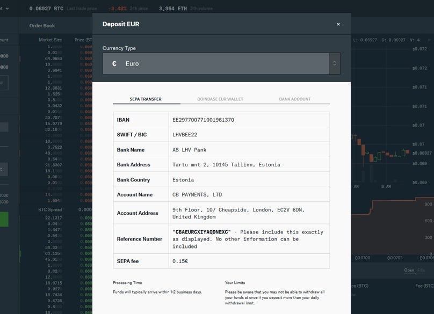Select the IBAN value EE297700771001961370

pos(203,120)
